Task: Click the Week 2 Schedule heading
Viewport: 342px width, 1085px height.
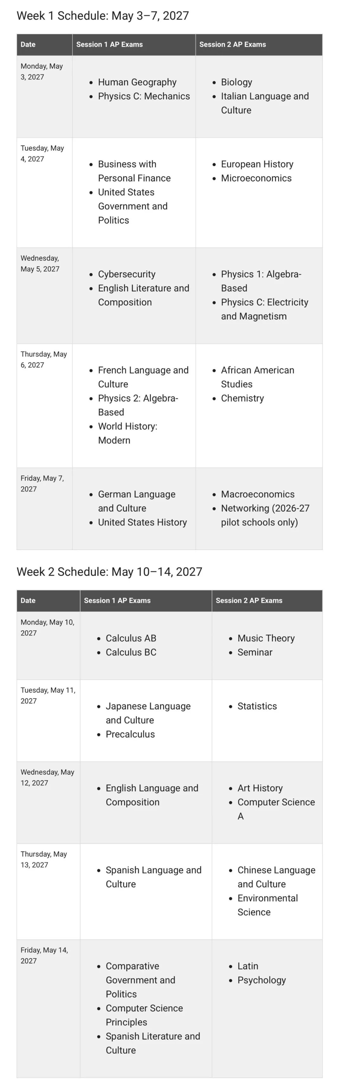Action: pyautogui.click(x=110, y=571)
